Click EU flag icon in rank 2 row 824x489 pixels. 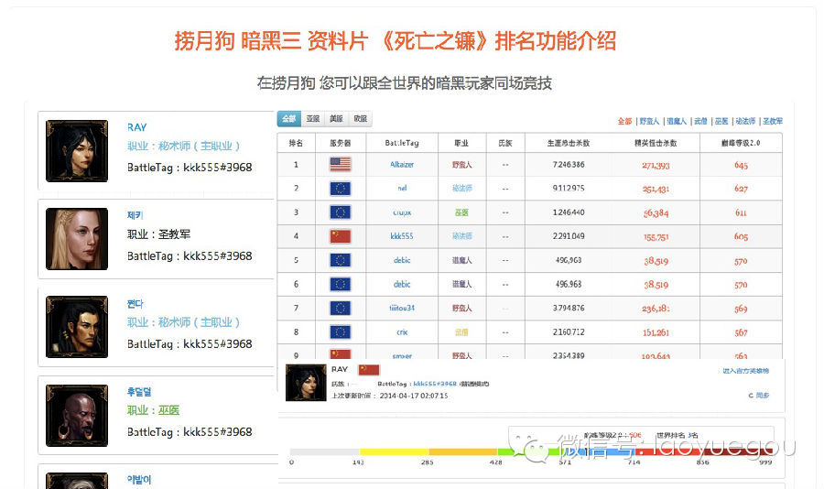coord(340,189)
